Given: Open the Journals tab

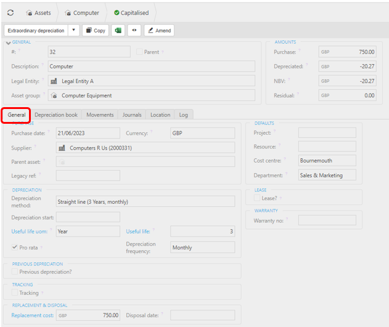Looking at the screenshot, I should pos(132,115).
